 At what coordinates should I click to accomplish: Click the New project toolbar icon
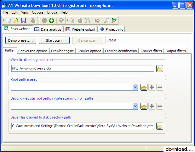(9, 21)
